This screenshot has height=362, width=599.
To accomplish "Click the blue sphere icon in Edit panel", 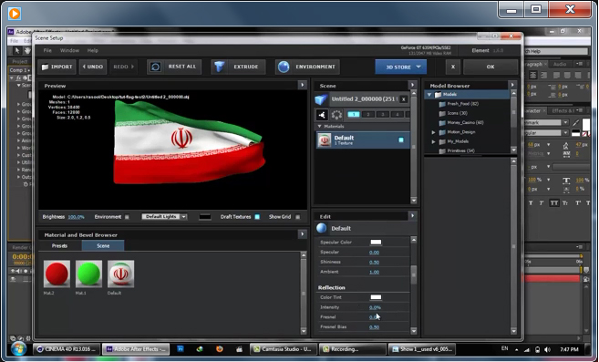I will coord(322,228).
